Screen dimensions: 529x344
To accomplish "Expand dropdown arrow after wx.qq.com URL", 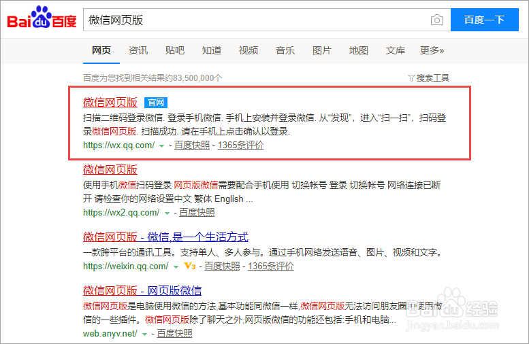I will pyautogui.click(x=161, y=146).
